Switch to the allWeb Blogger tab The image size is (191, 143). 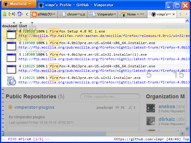[x=44, y=14]
